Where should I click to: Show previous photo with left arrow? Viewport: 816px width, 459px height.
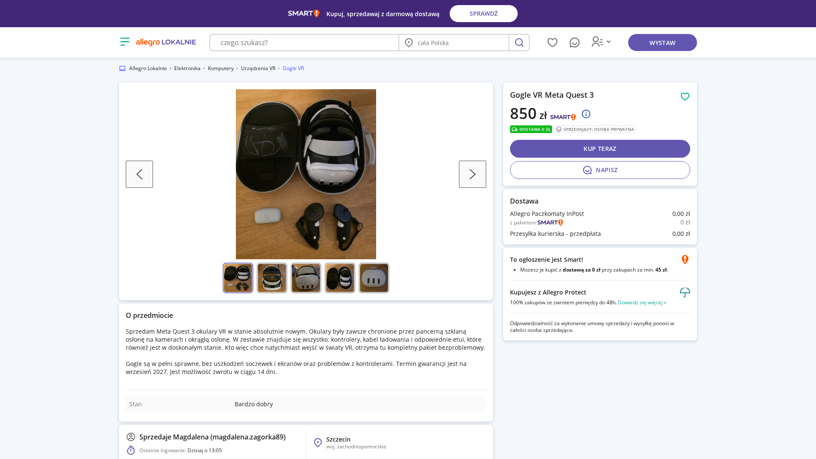coord(139,174)
